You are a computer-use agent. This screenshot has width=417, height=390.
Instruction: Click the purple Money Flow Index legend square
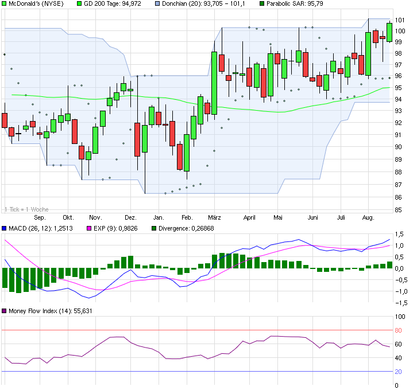[5, 311]
